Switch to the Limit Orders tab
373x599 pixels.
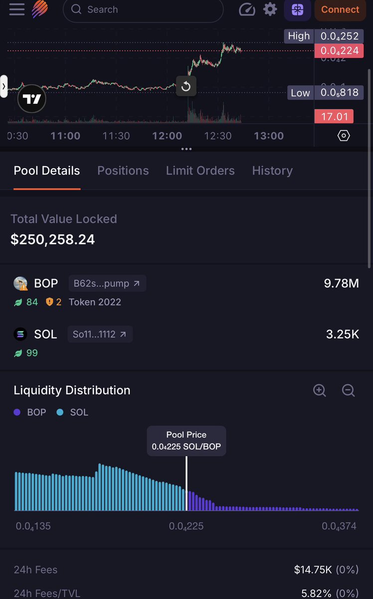200,171
